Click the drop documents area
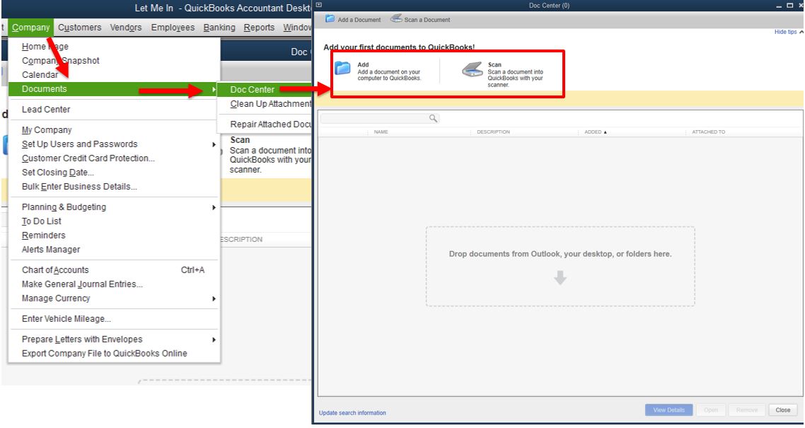Image resolution: width=805 pixels, height=428 pixels. coord(560,267)
